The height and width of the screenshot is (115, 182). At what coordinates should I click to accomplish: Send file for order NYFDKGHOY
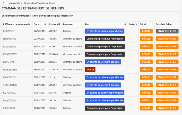pos(167,39)
